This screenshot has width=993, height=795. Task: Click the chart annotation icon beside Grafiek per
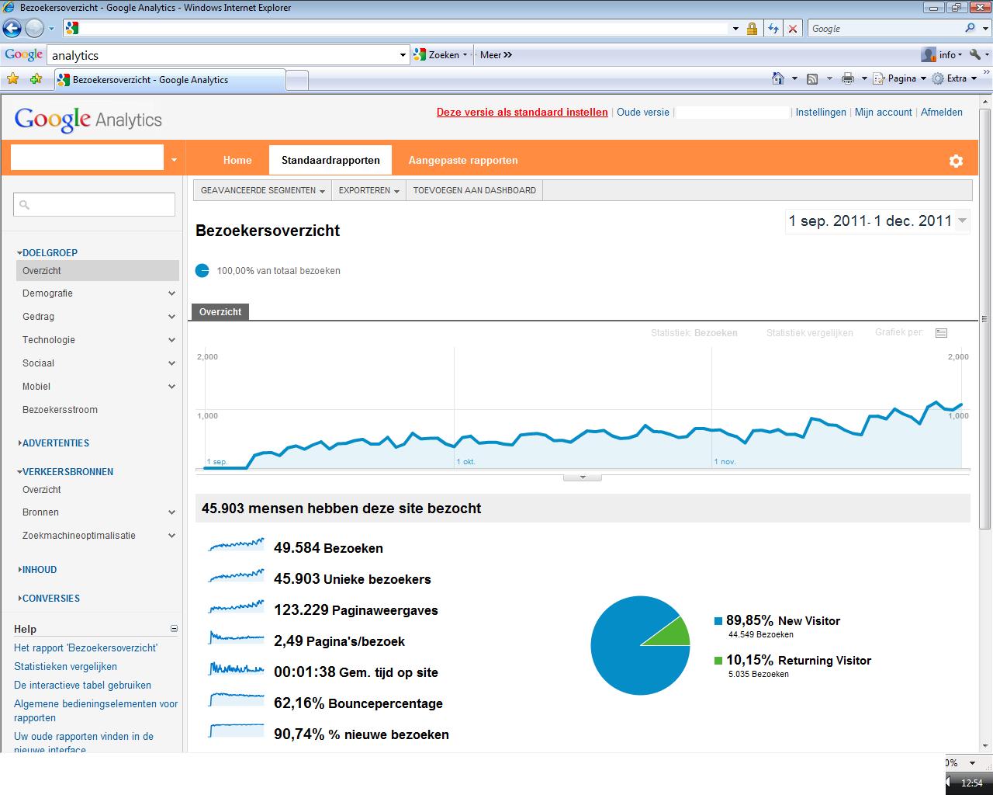(x=941, y=333)
